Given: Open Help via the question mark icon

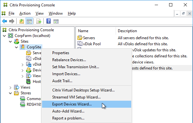Looking at the screenshot, I should (x=49, y=21).
